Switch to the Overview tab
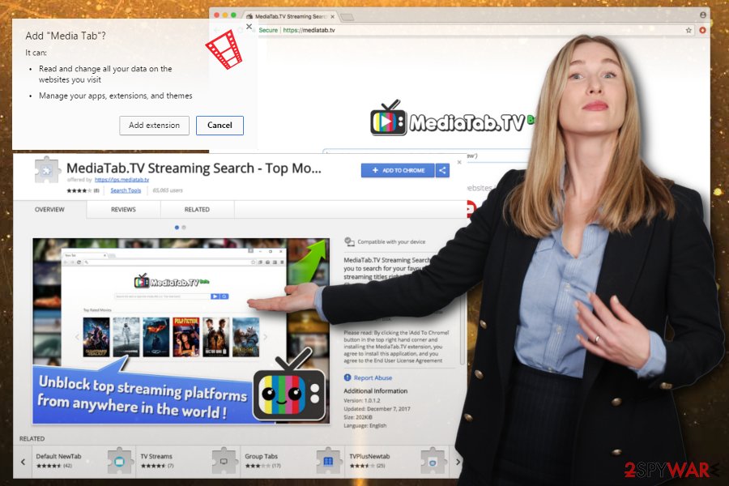The image size is (729, 486). [49, 209]
